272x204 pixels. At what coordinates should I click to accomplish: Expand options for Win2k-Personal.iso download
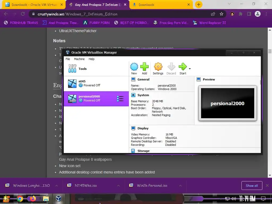(180, 186)
